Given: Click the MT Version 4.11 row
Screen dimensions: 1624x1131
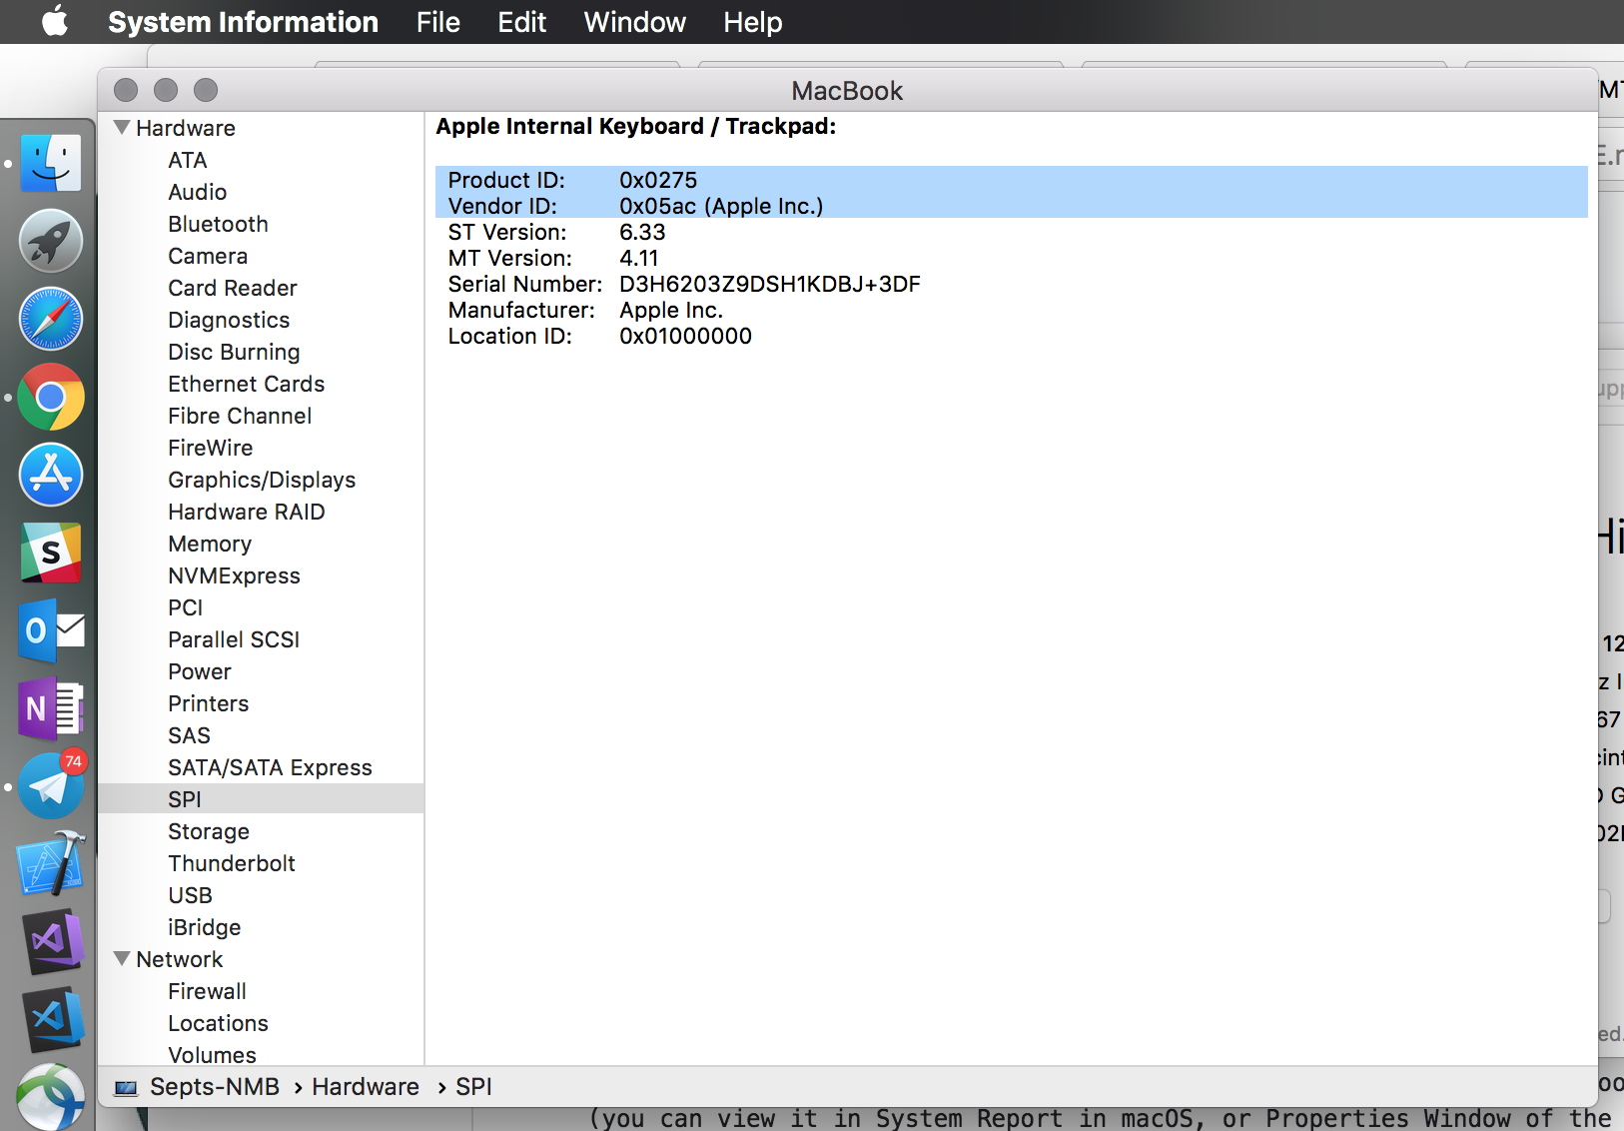Looking at the screenshot, I should click(x=1012, y=258).
